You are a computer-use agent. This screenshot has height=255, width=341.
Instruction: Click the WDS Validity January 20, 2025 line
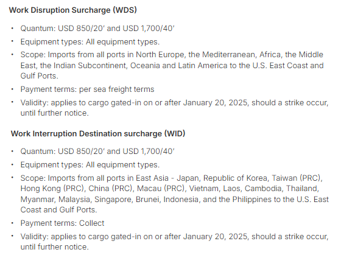pyautogui.click(x=174, y=108)
